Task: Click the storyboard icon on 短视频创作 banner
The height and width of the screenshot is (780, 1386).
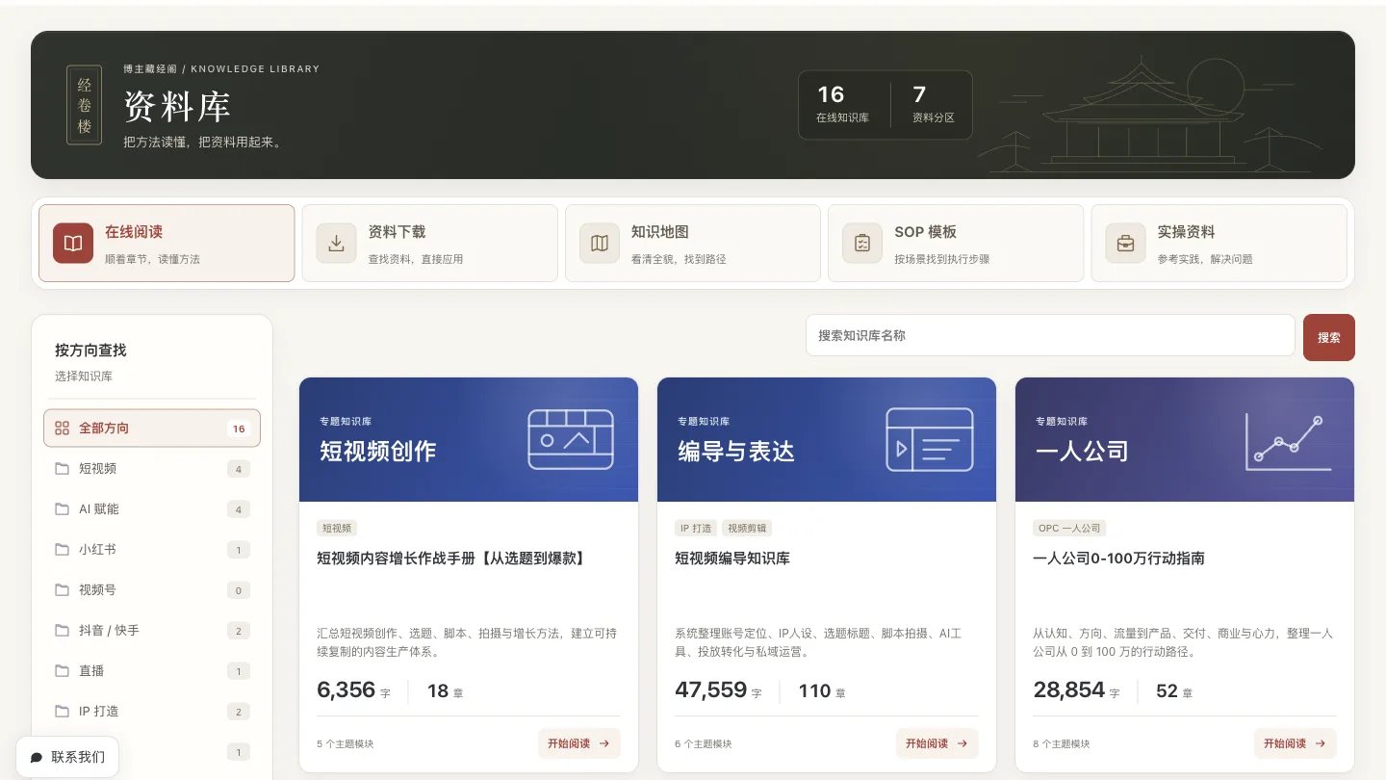Action: tap(571, 439)
